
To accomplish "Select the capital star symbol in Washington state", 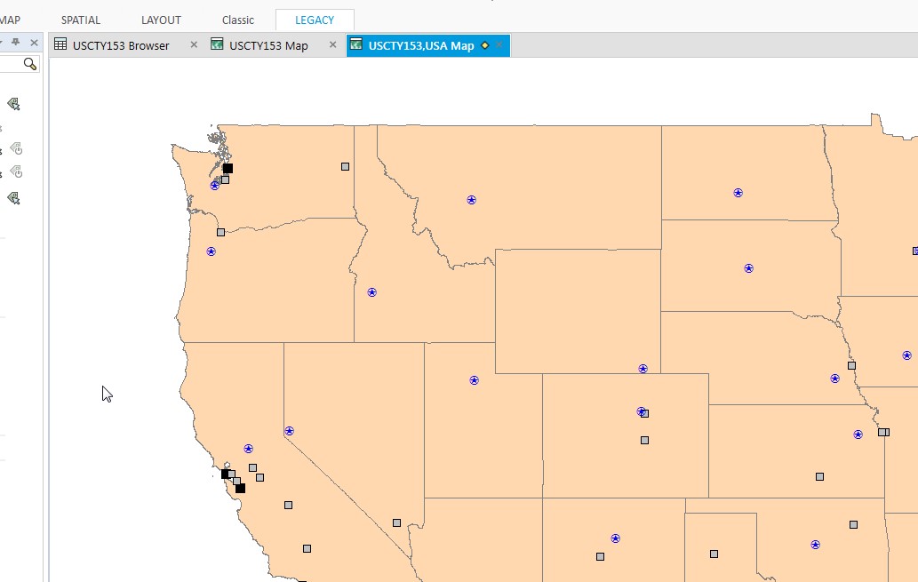I will click(x=215, y=186).
